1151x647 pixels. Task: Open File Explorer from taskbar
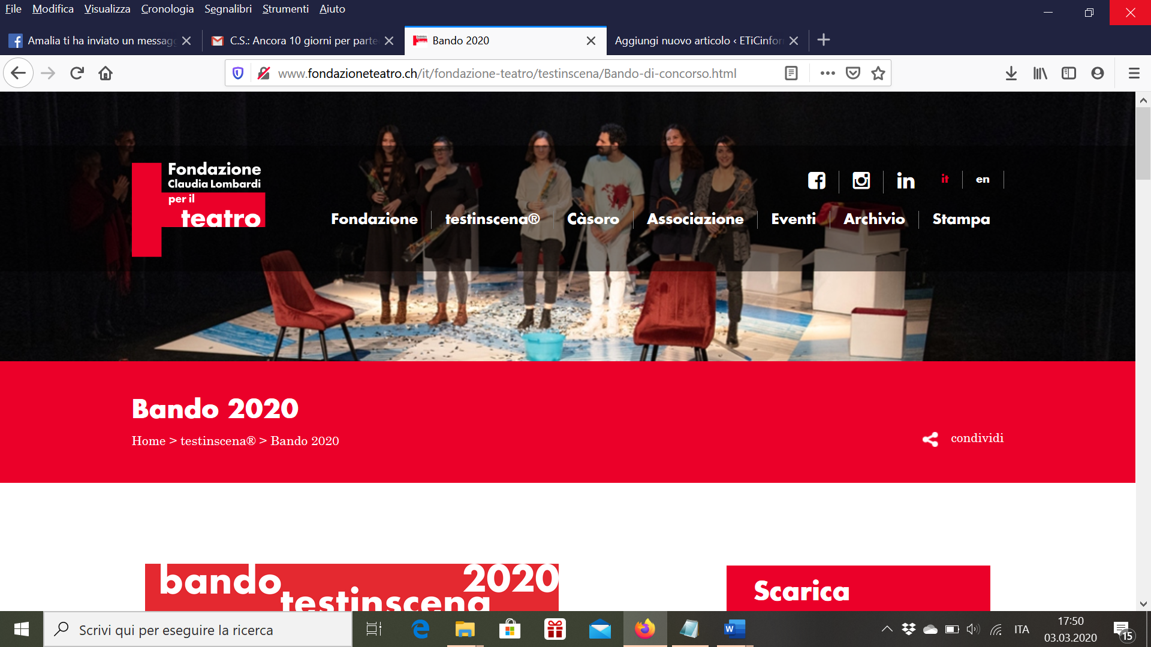click(x=465, y=630)
